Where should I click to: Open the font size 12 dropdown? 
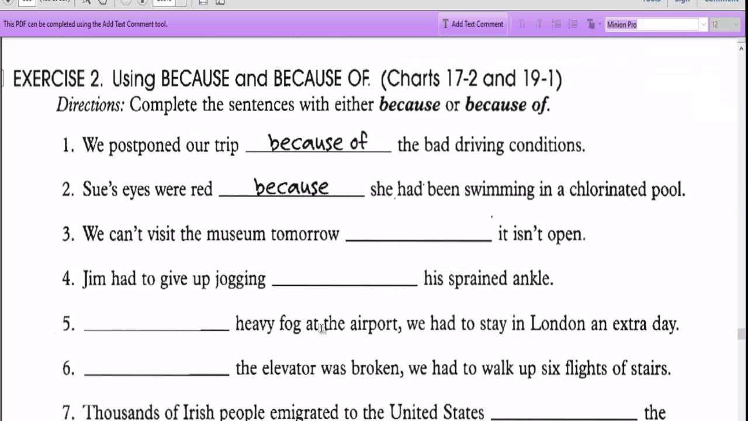coord(725,25)
